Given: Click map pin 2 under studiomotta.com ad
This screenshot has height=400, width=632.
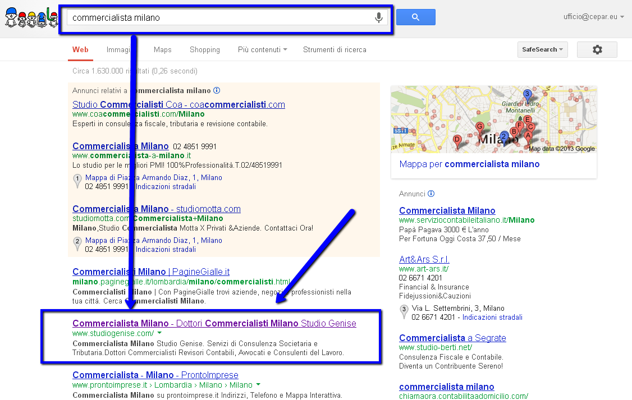Looking at the screenshot, I should pos(77,243).
